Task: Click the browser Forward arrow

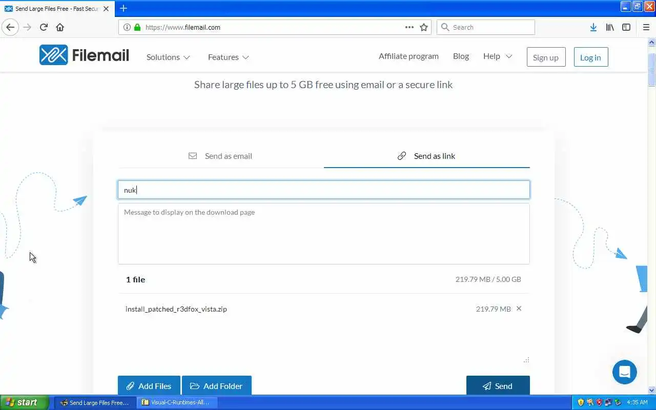Action: pyautogui.click(x=27, y=27)
